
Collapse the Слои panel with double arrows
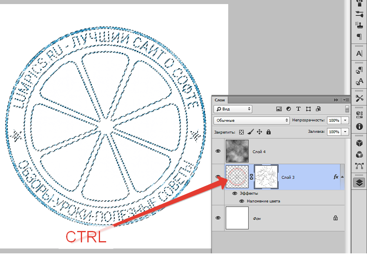pyautogui.click(x=336, y=100)
